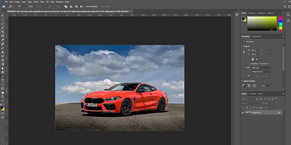
Task: Collapse the Rulers & Grids section
Action: pos(242,81)
